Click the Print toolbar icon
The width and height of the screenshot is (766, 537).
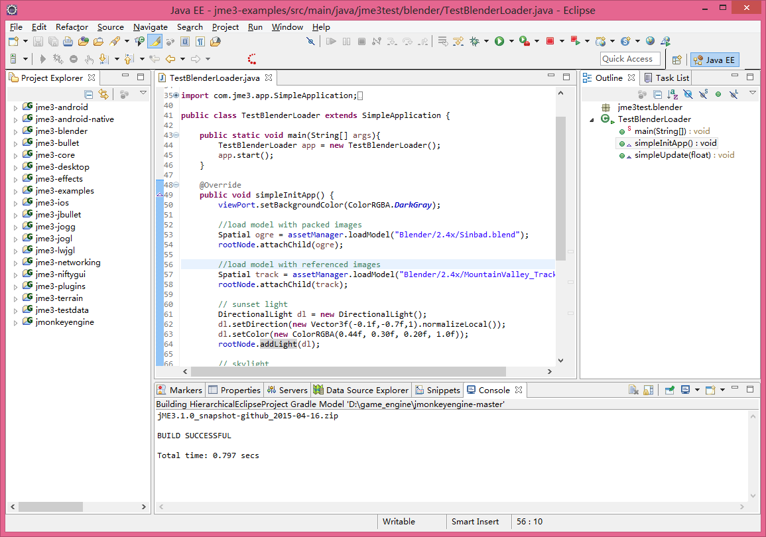pyautogui.click(x=68, y=42)
